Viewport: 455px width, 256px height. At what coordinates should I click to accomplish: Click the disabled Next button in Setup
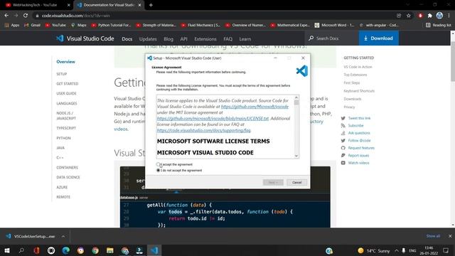click(273, 182)
